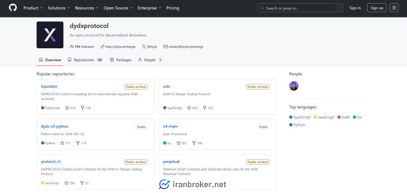Viewport: 407px width, 193px height.
Task: Click the Public archive badge on liquidator
Action: pos(136,87)
